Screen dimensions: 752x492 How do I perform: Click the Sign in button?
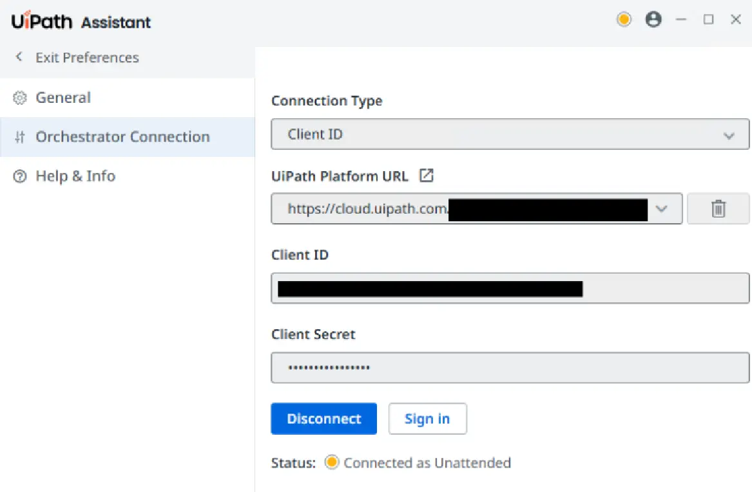[427, 419]
